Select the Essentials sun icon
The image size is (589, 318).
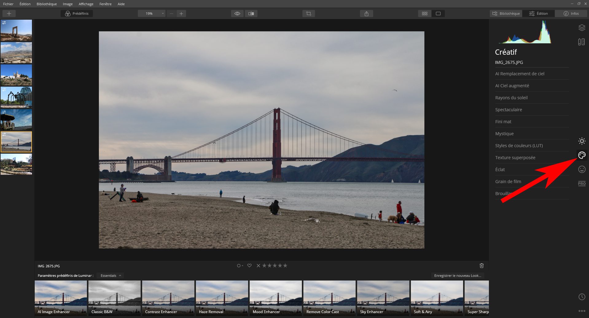[x=582, y=141]
